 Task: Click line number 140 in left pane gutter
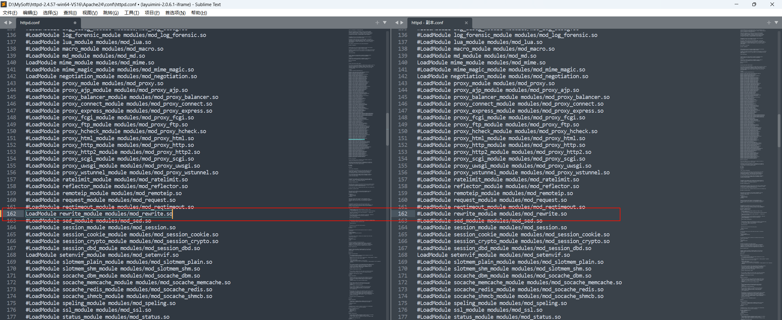12,63
